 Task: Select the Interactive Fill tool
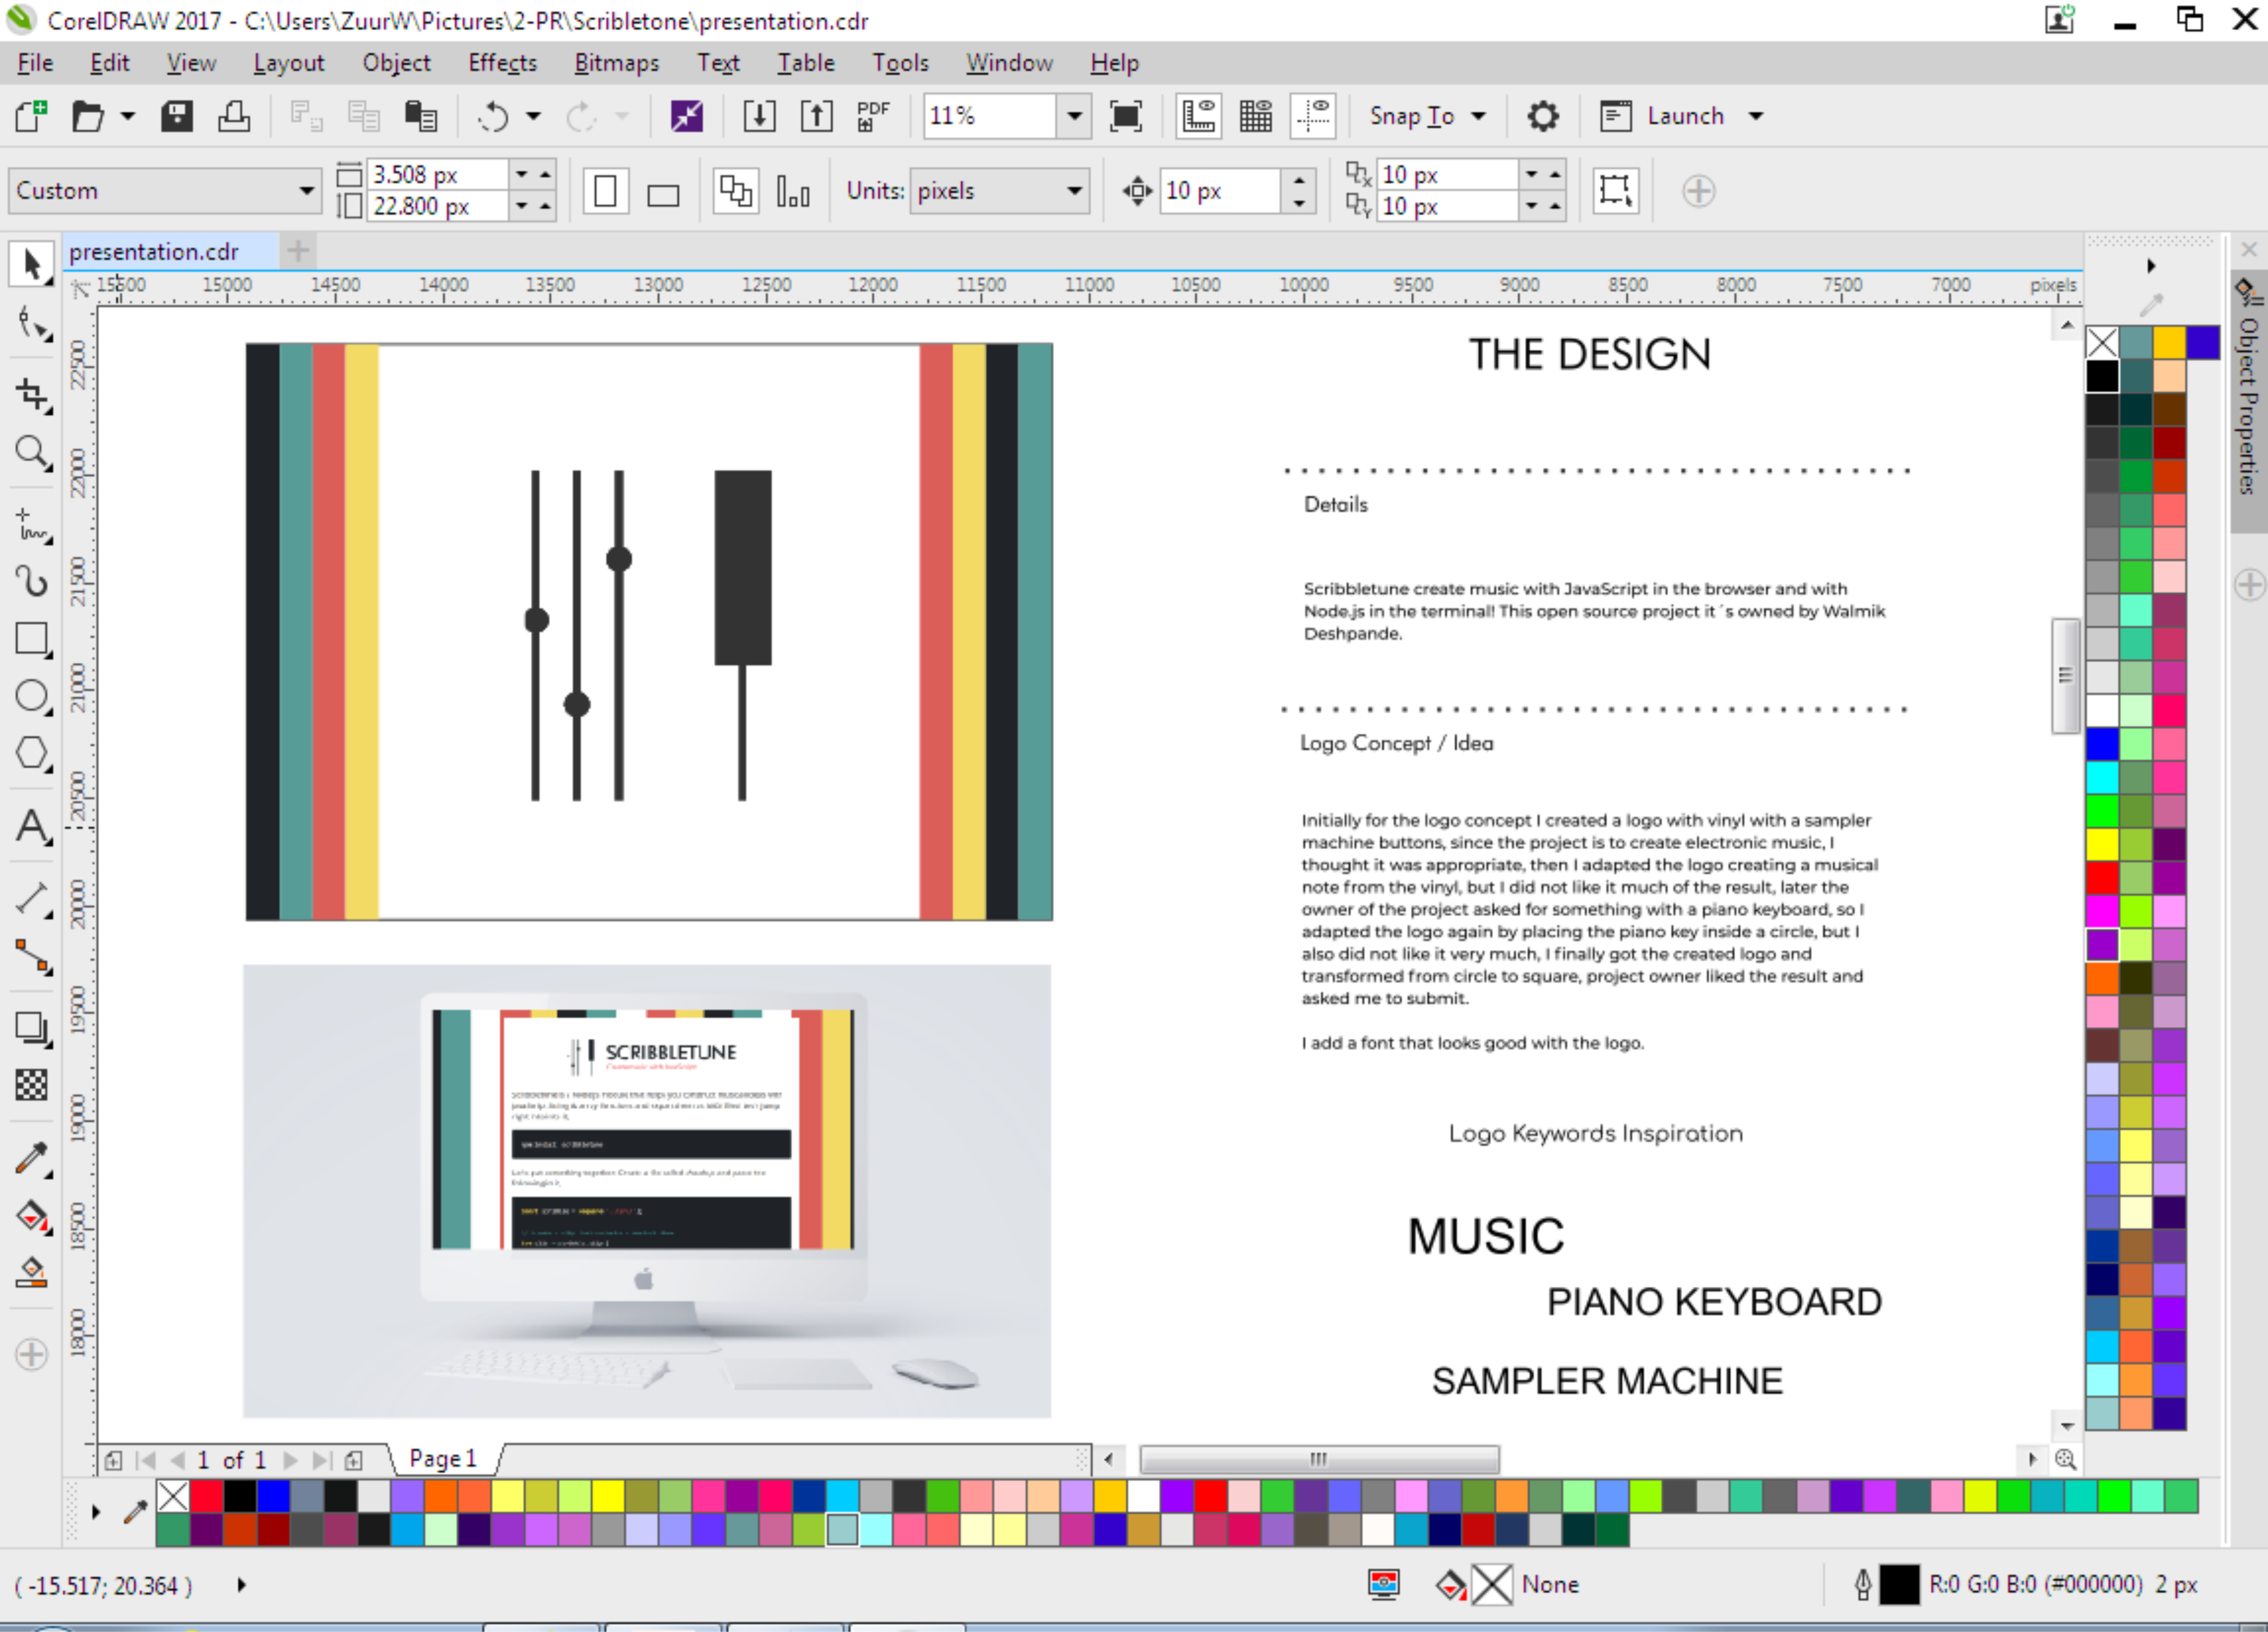pos(31,1216)
